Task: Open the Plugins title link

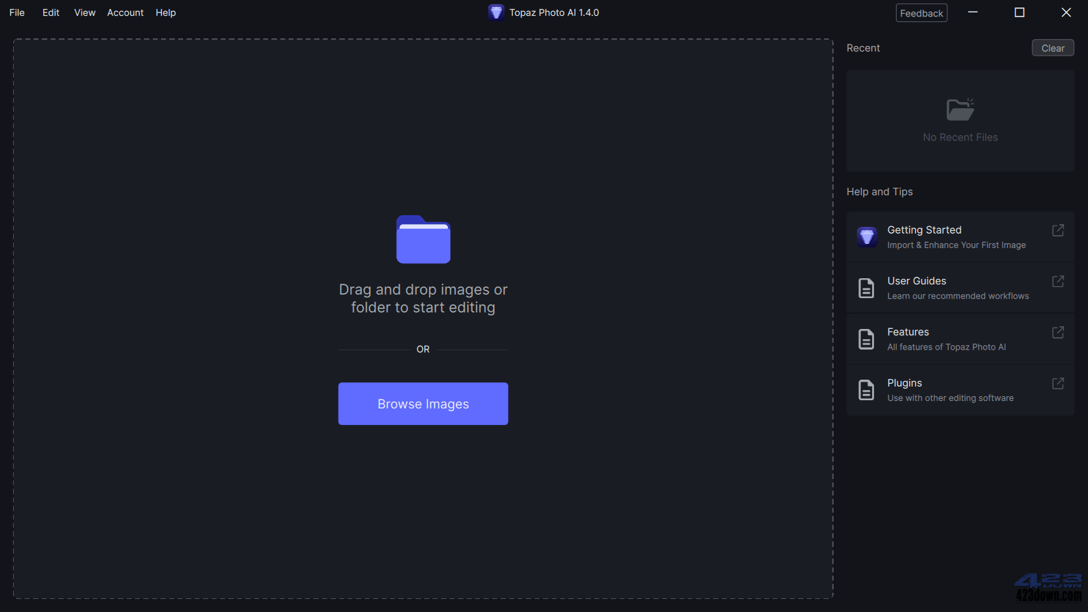Action: pyautogui.click(x=904, y=383)
